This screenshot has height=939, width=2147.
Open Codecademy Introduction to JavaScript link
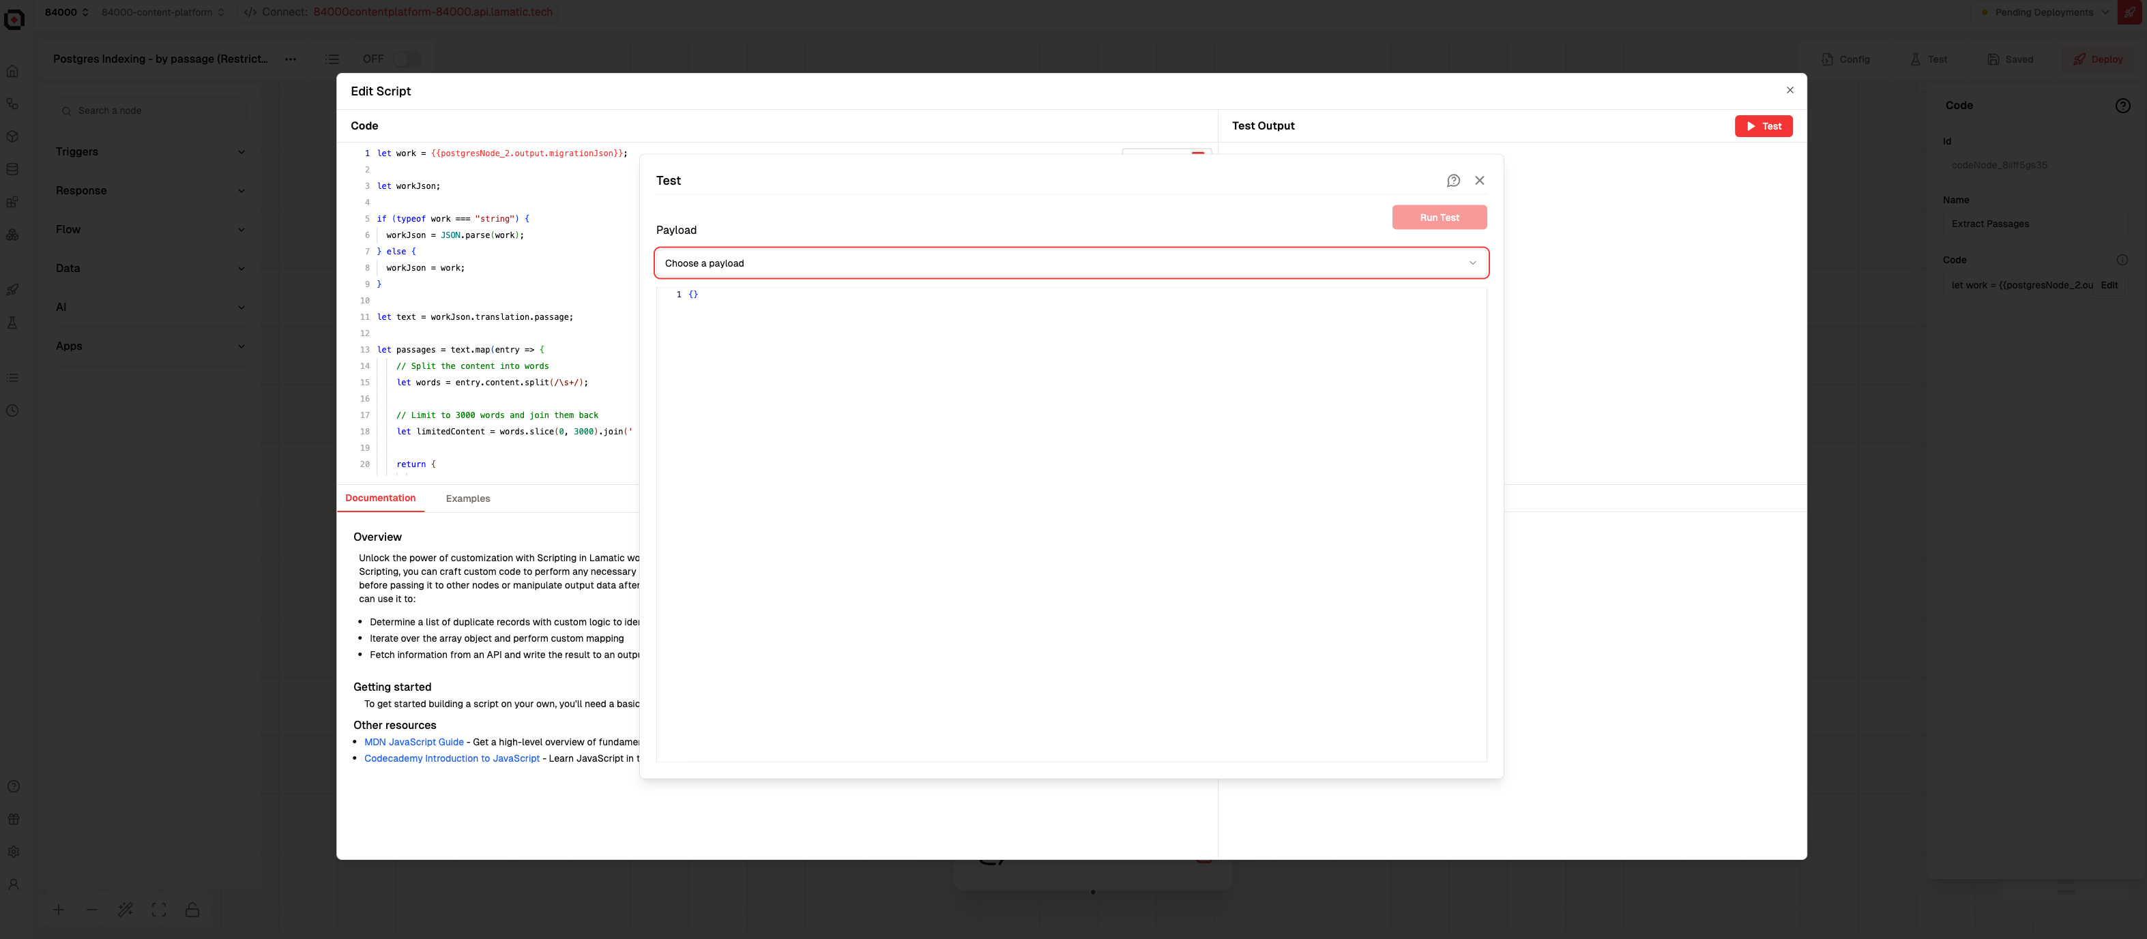pyautogui.click(x=452, y=758)
